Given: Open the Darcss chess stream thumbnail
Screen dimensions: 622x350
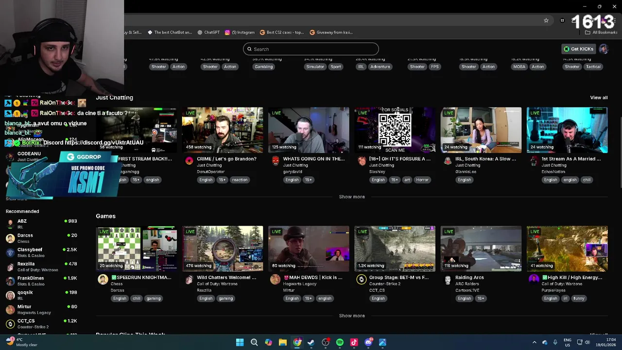Looking at the screenshot, I should tap(137, 248).
